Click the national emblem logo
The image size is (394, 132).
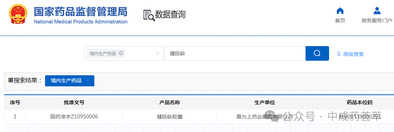pyautogui.click(x=18, y=14)
